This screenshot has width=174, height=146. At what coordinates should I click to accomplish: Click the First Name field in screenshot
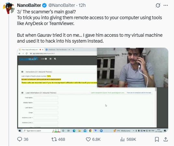pyautogui.click(x=46, y=98)
